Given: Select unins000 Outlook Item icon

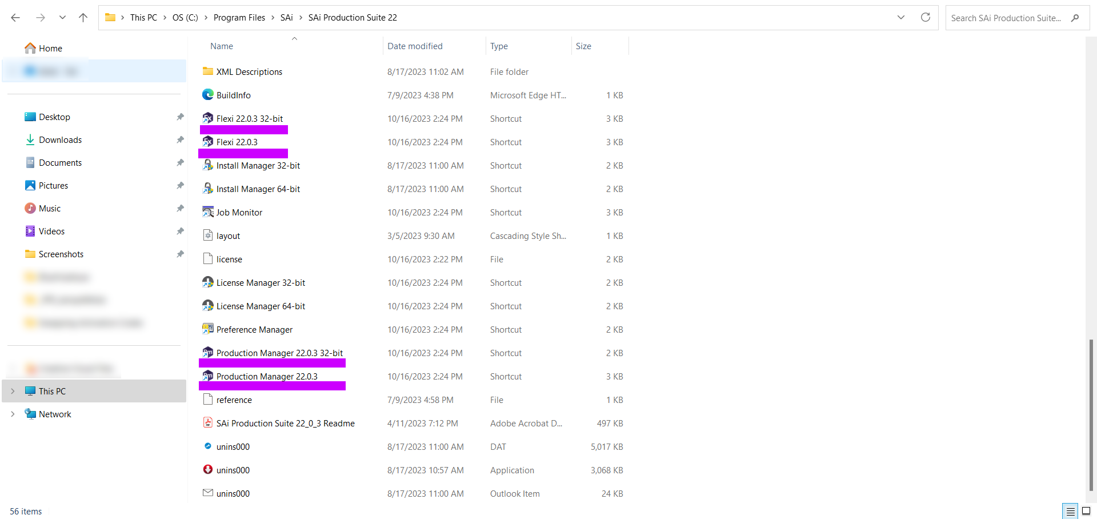Looking at the screenshot, I should 208,493.
